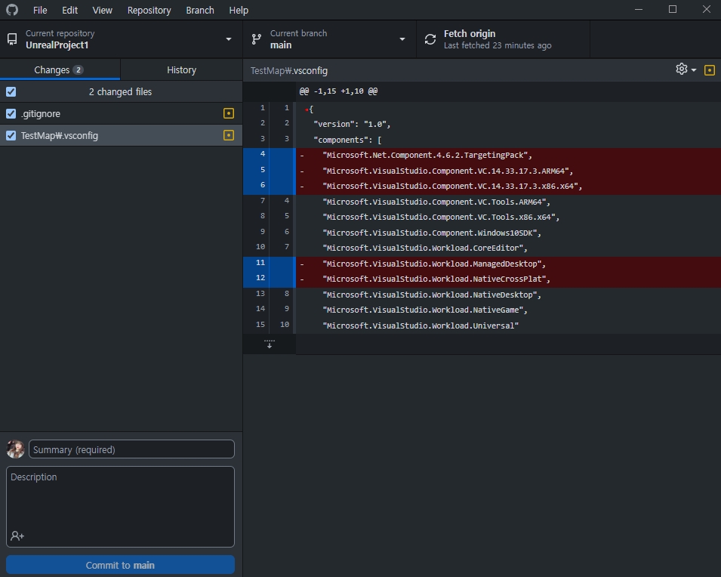Click the Workload.NativeDesktop diff line
721x577 pixels.
click(508, 295)
